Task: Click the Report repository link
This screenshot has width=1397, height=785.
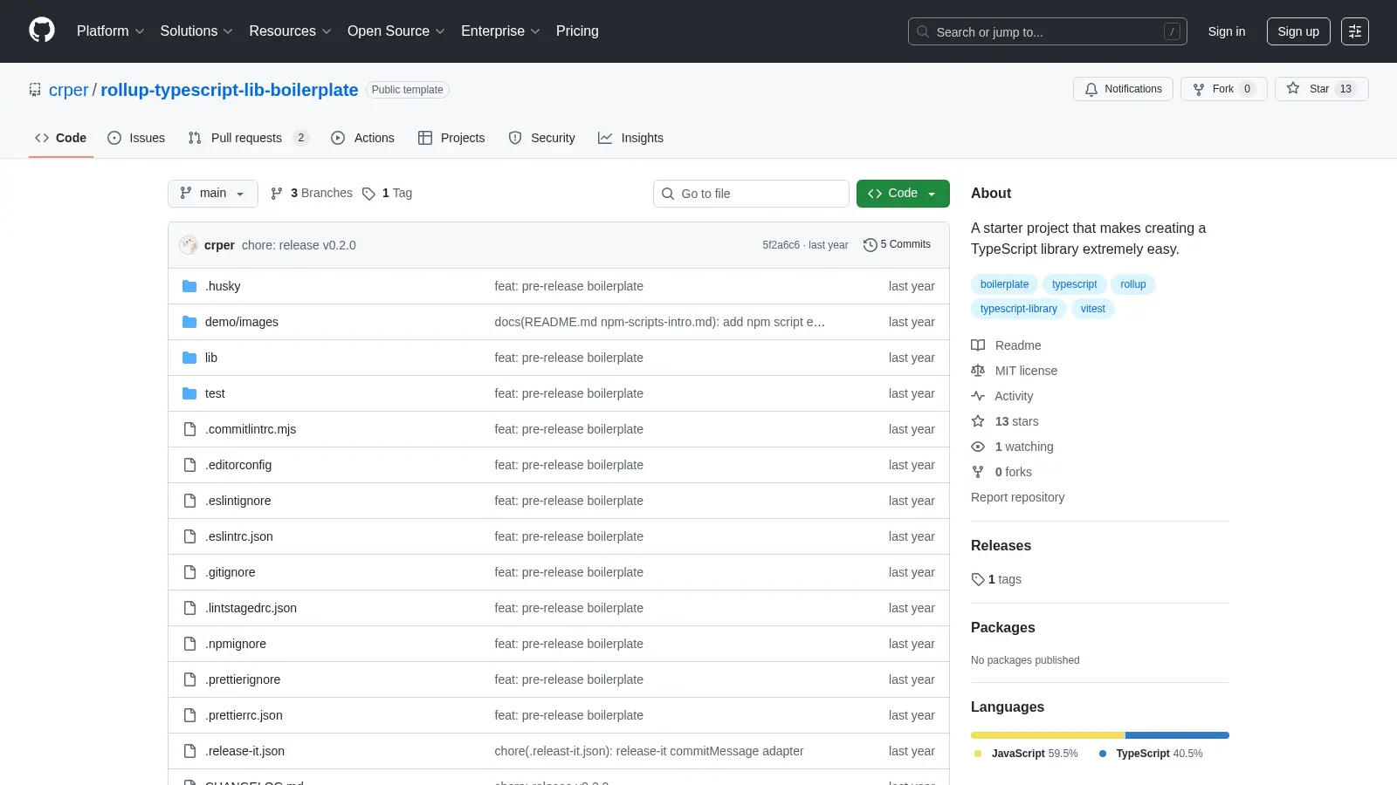Action: (x=1018, y=497)
